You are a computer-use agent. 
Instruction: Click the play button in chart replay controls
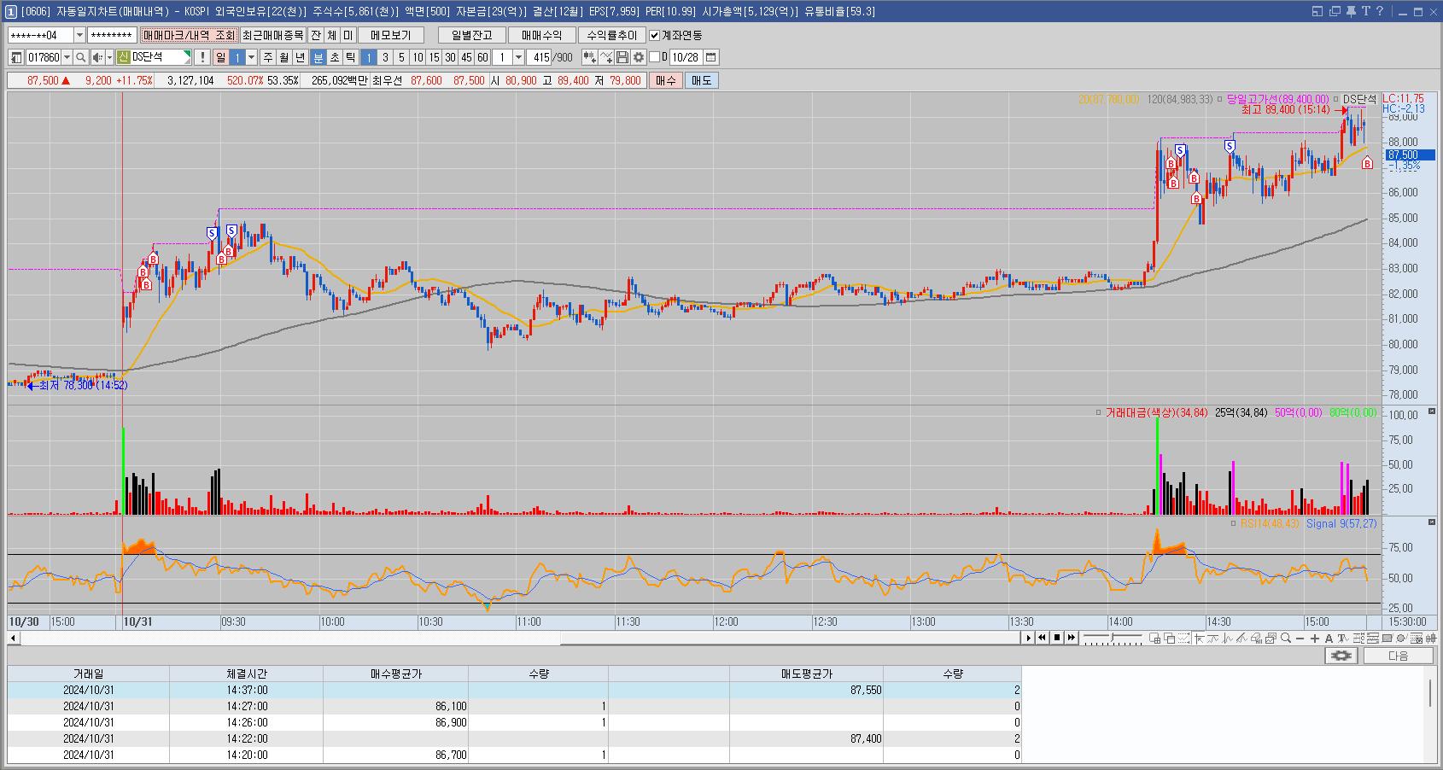point(1028,638)
